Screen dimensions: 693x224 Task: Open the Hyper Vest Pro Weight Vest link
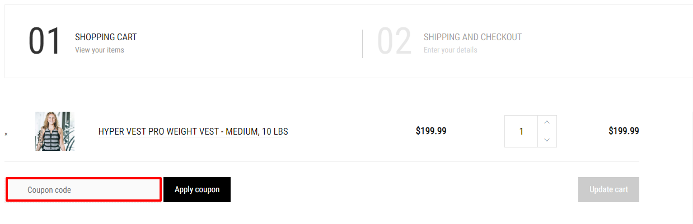pos(193,132)
